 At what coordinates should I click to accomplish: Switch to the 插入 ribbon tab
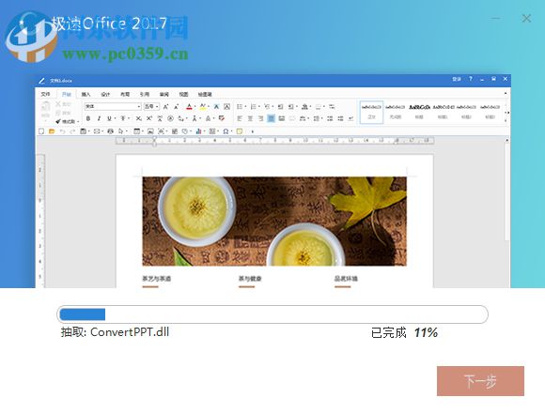(86, 94)
